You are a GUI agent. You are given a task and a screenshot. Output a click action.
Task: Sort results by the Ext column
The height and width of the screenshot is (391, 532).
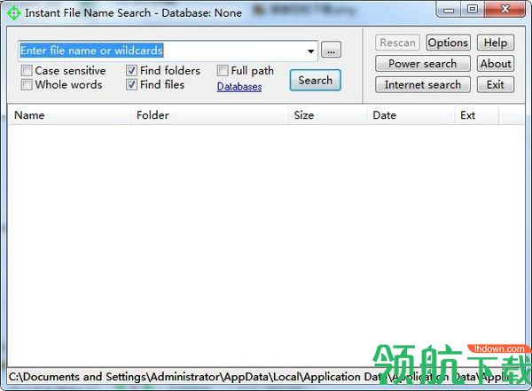coord(477,115)
